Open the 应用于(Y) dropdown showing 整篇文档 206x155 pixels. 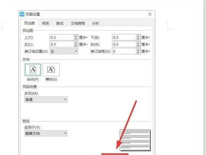click(x=46, y=133)
